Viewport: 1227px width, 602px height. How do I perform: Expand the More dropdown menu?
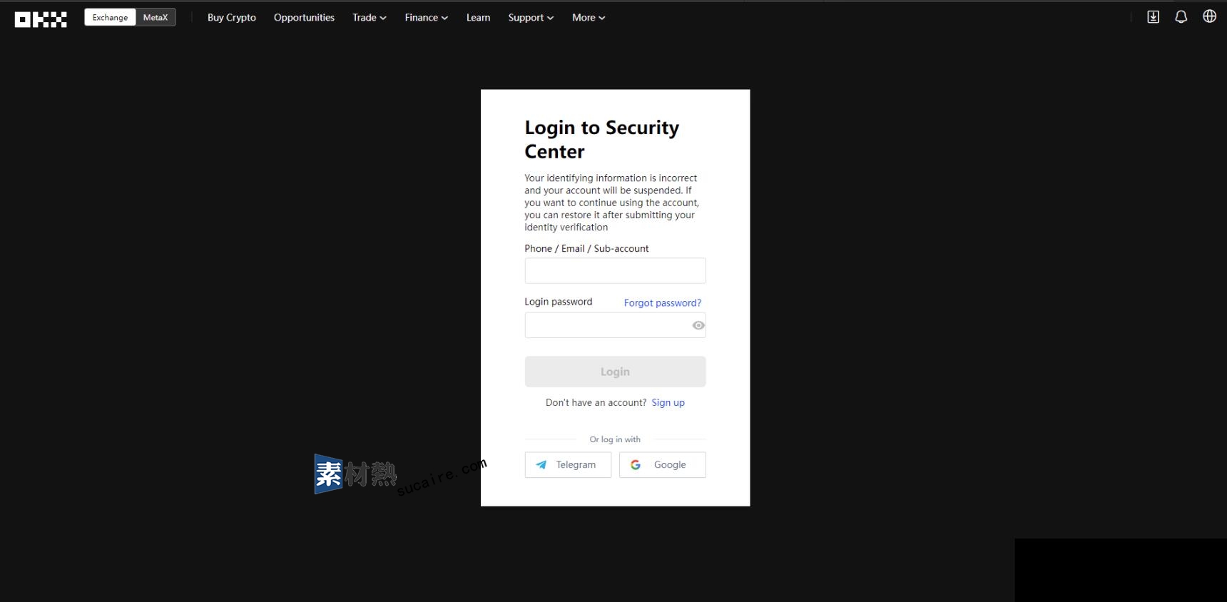[x=588, y=18]
